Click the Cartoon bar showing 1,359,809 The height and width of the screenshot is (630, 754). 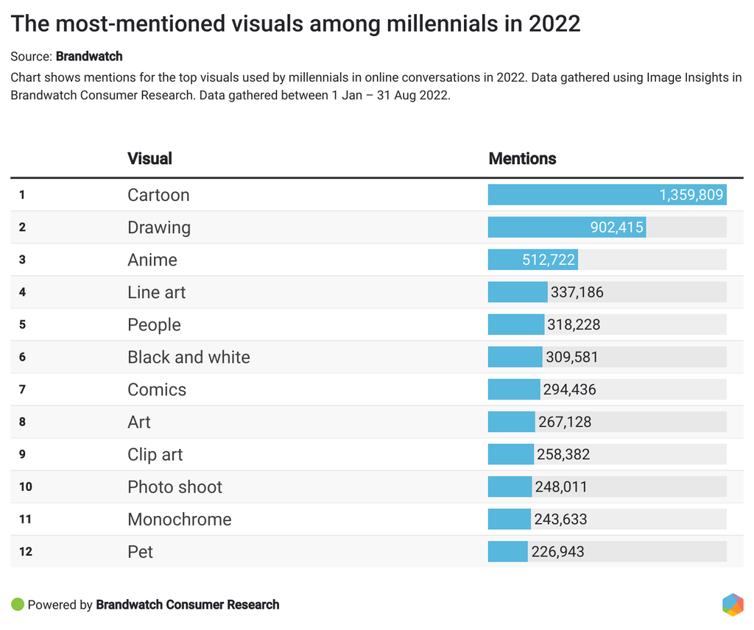[x=607, y=195]
